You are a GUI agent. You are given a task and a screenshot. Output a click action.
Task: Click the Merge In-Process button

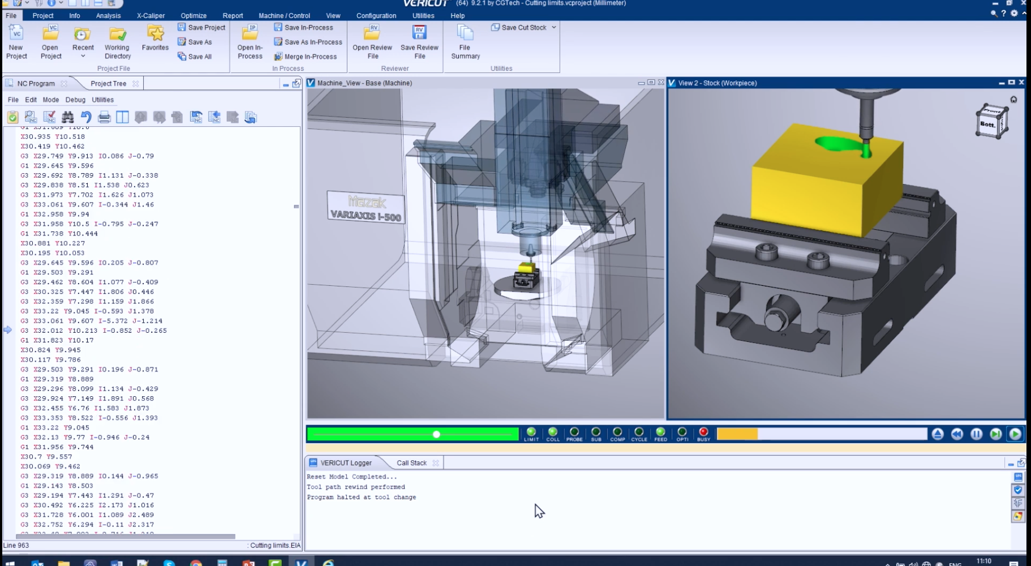tap(306, 57)
